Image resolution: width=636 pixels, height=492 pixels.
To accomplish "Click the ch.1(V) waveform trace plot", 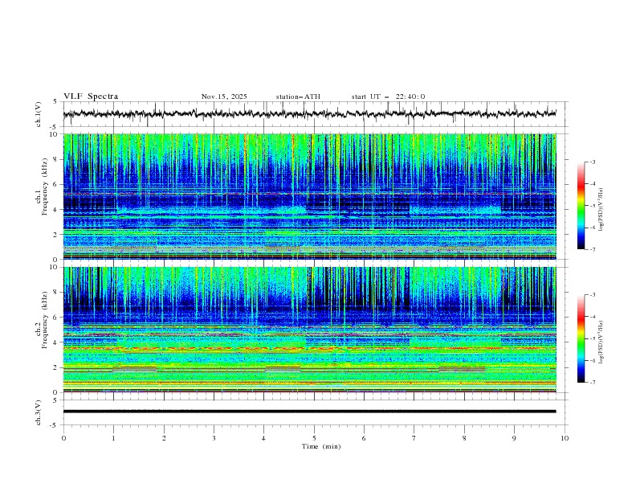I will (310, 113).
